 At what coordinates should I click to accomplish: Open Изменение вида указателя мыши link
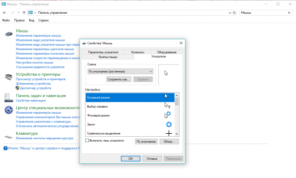[x=40, y=40]
